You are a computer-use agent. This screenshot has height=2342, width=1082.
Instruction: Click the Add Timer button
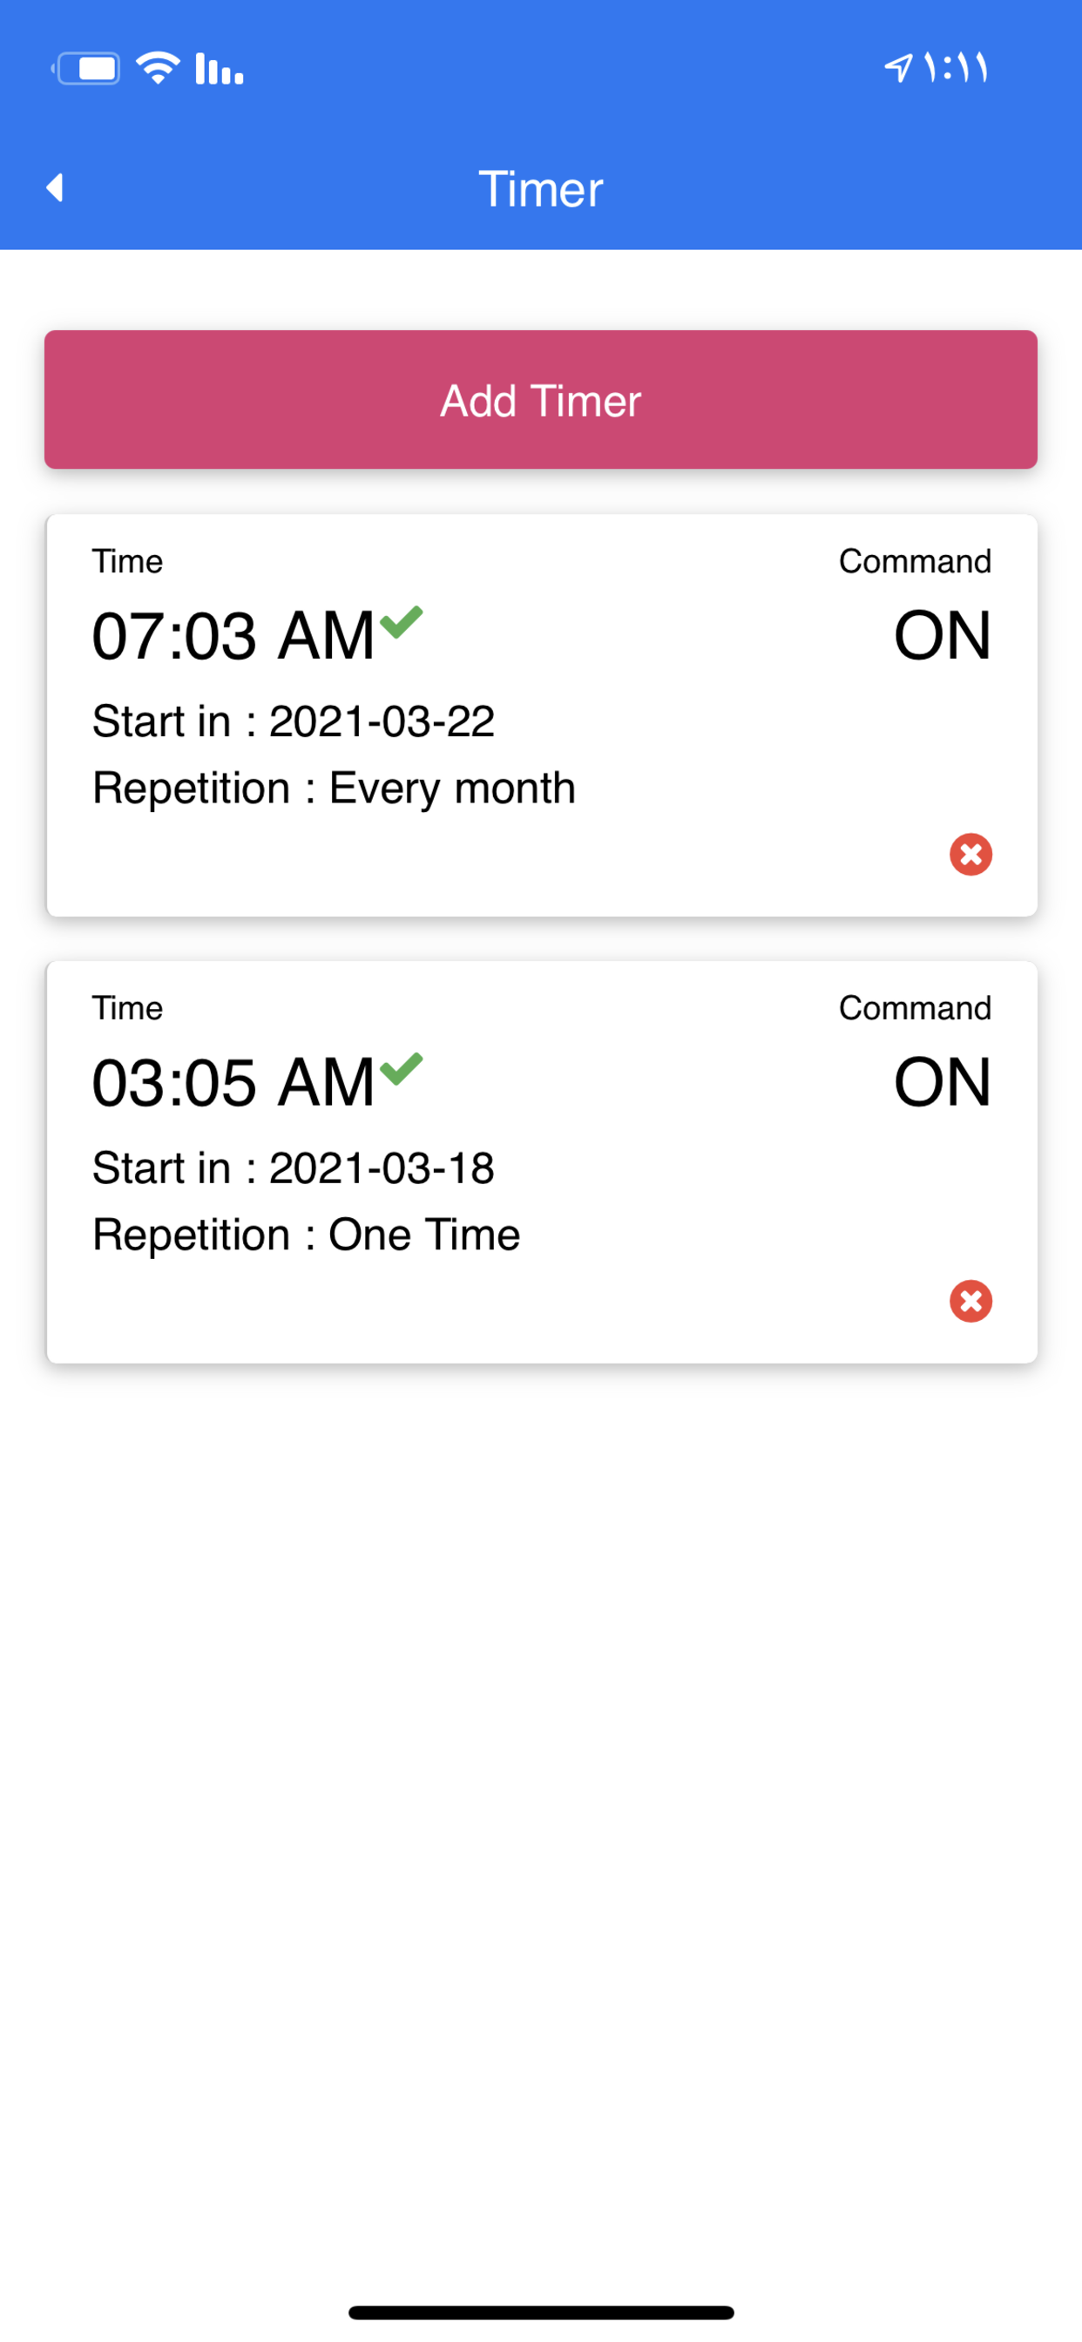(541, 399)
